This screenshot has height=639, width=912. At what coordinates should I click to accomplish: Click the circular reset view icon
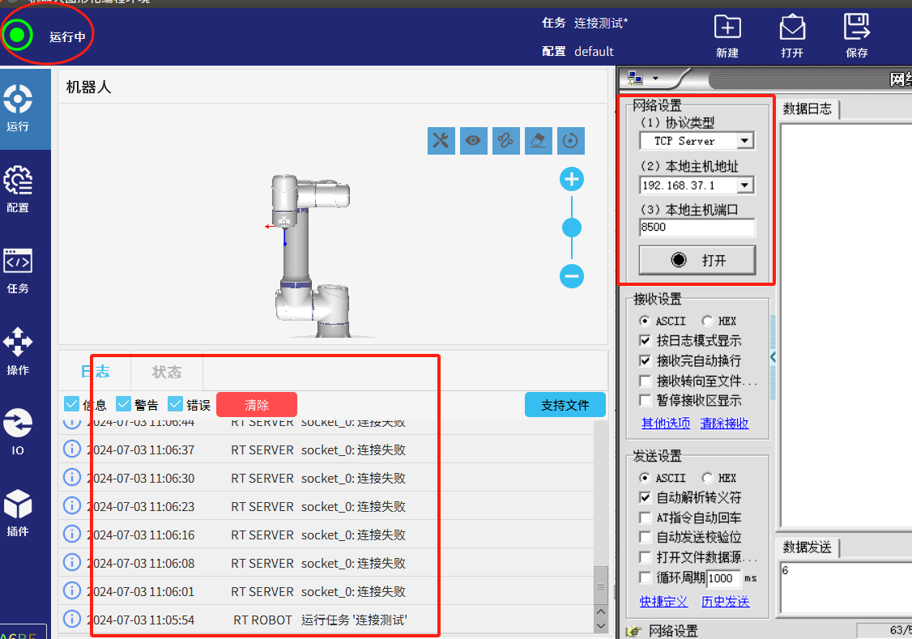click(x=570, y=140)
